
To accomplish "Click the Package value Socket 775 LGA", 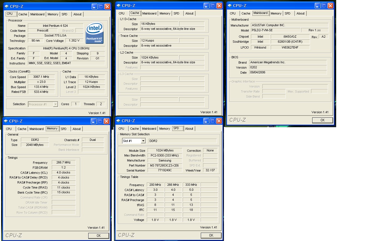I will click(x=55, y=36).
